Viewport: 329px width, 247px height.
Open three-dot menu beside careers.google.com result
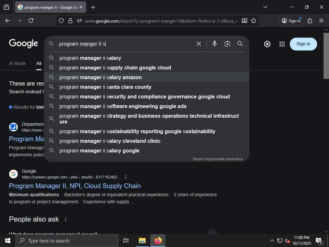click(126, 177)
